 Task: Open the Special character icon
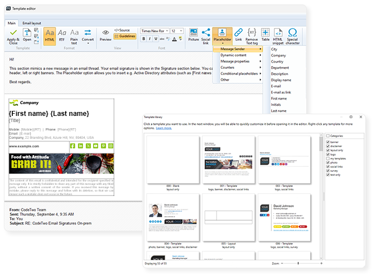coord(292,35)
